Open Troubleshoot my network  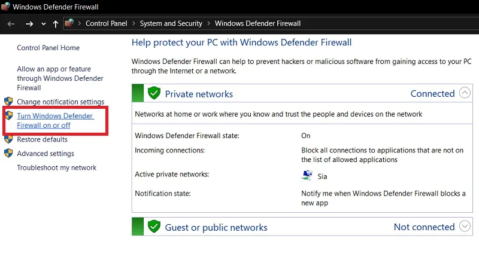(56, 168)
